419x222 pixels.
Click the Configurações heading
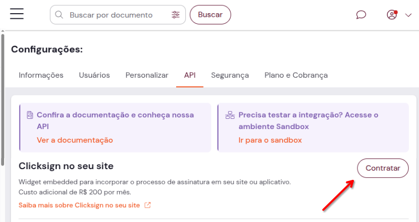(47, 49)
